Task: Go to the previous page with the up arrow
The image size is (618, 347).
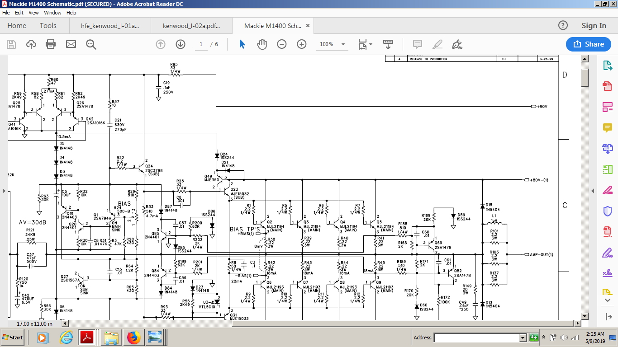Action: pyautogui.click(x=161, y=44)
